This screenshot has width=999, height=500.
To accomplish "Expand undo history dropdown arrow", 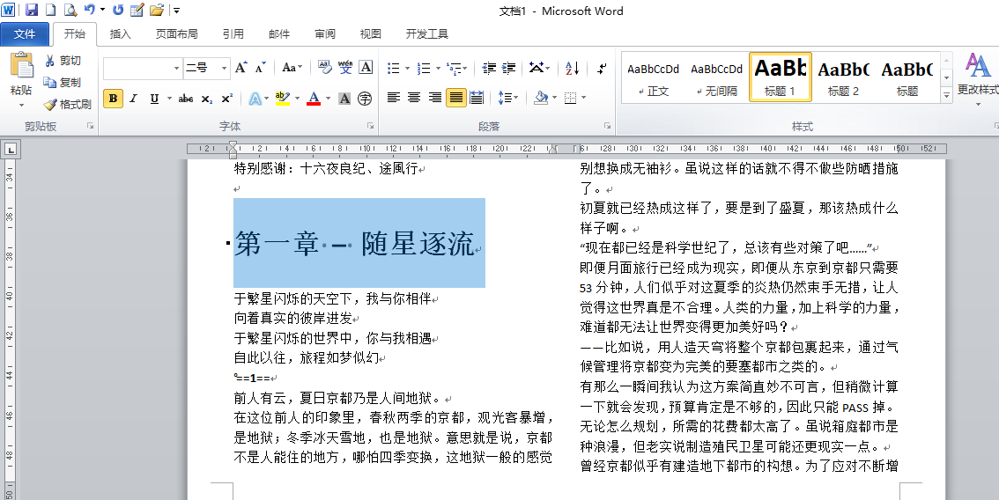I will click(x=102, y=11).
